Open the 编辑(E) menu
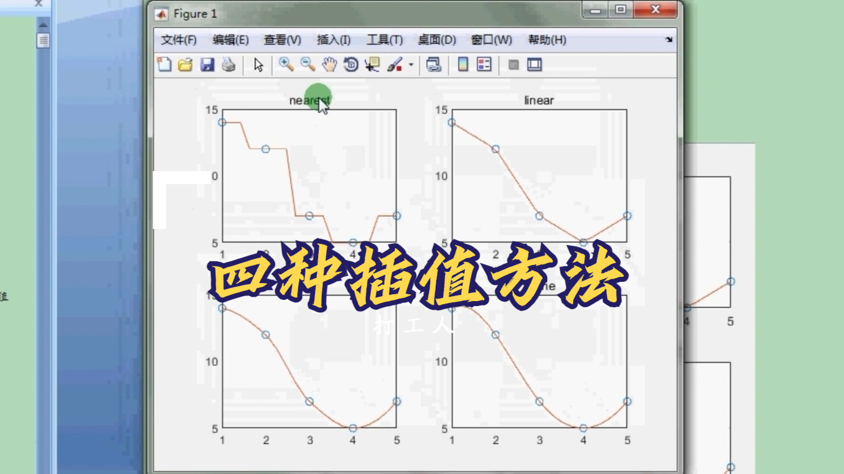 230,40
